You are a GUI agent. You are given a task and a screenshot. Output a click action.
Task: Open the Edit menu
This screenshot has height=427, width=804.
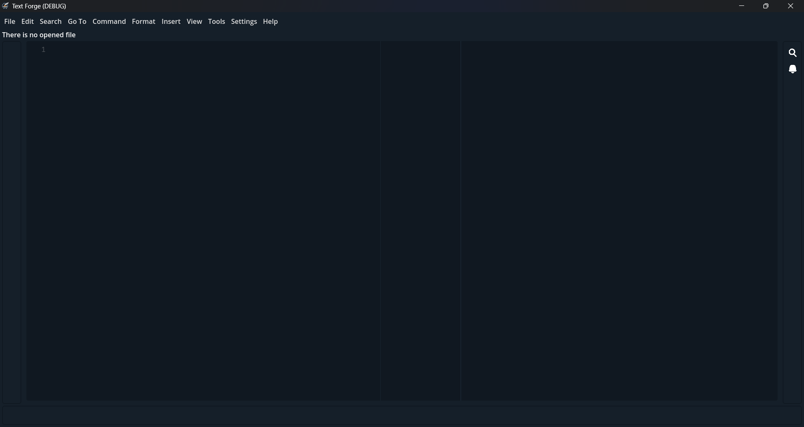28,22
